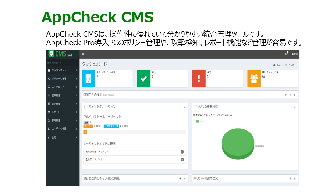Screen dimensions: 316x194
Task: Click the gray 全体 tag
Action: click(x=86, y=122)
